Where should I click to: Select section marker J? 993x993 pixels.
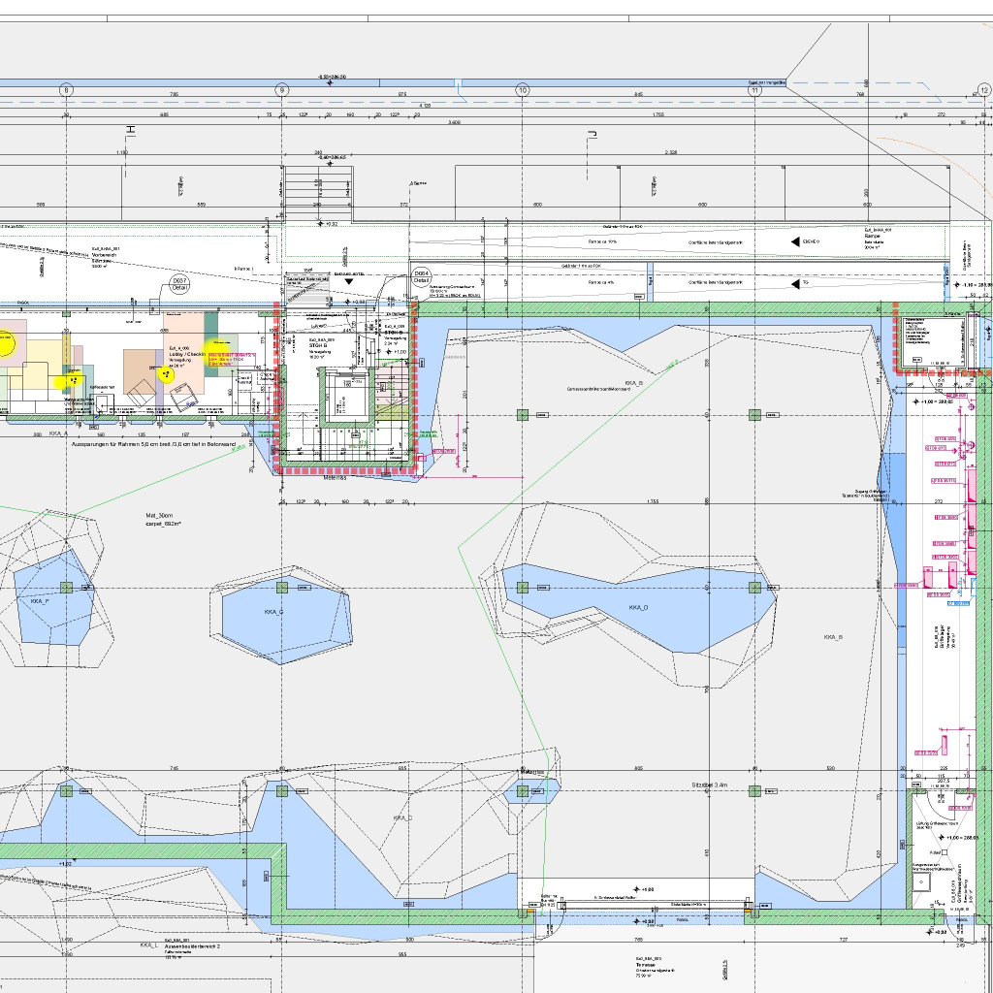click(590, 134)
